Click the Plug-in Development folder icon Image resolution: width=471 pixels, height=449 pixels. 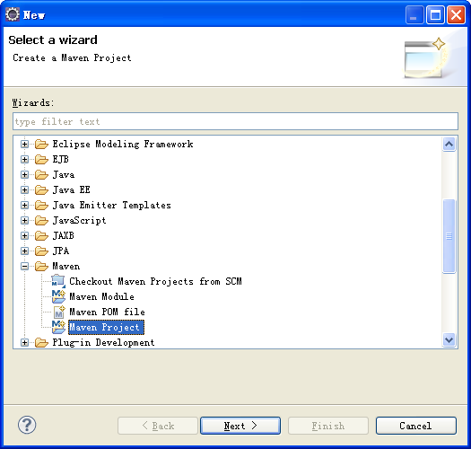tap(41, 343)
